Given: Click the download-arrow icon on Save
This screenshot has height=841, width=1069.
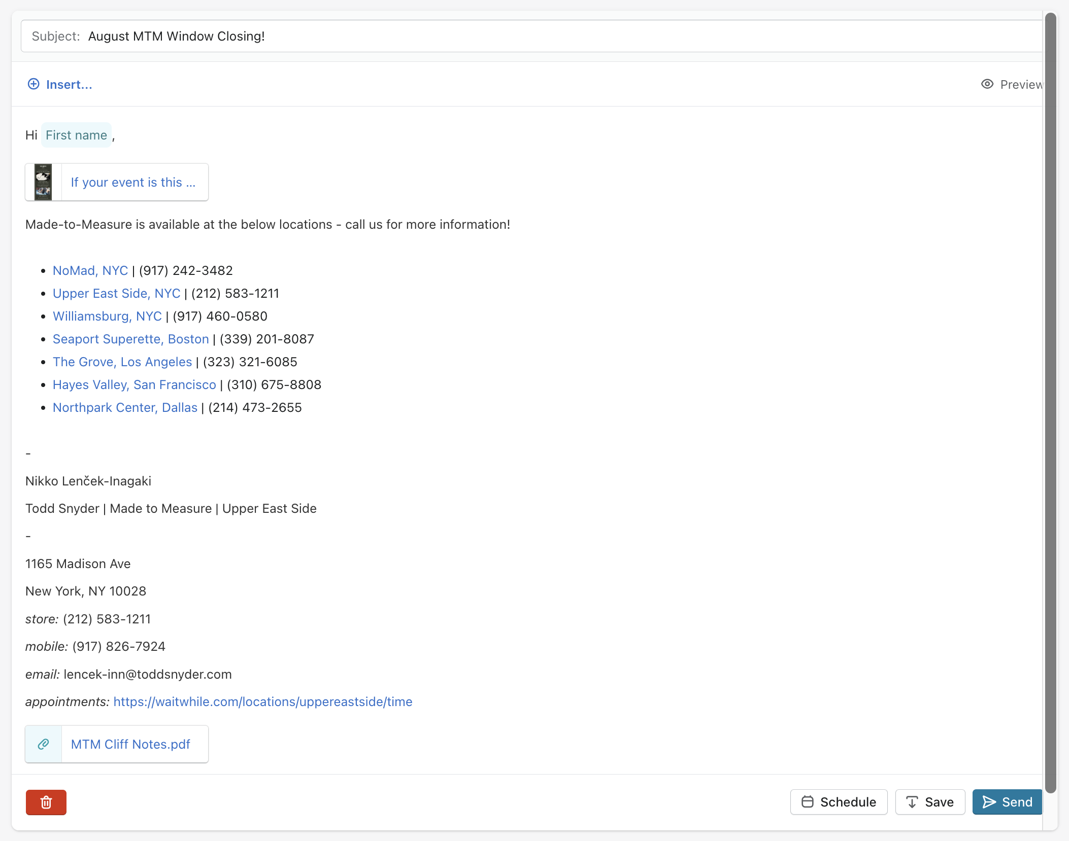Looking at the screenshot, I should [x=912, y=802].
